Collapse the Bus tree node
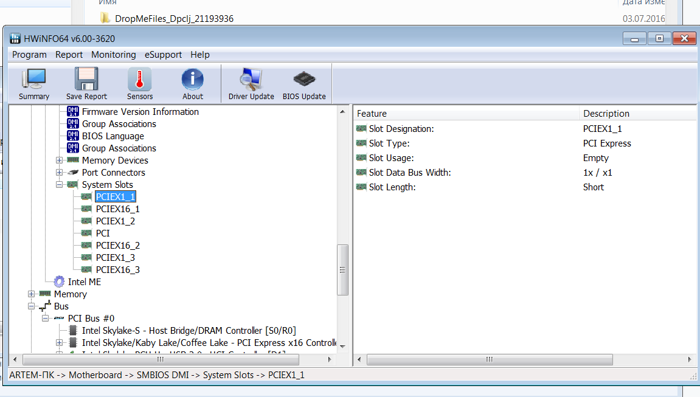The height and width of the screenshot is (397, 700). pyautogui.click(x=31, y=306)
